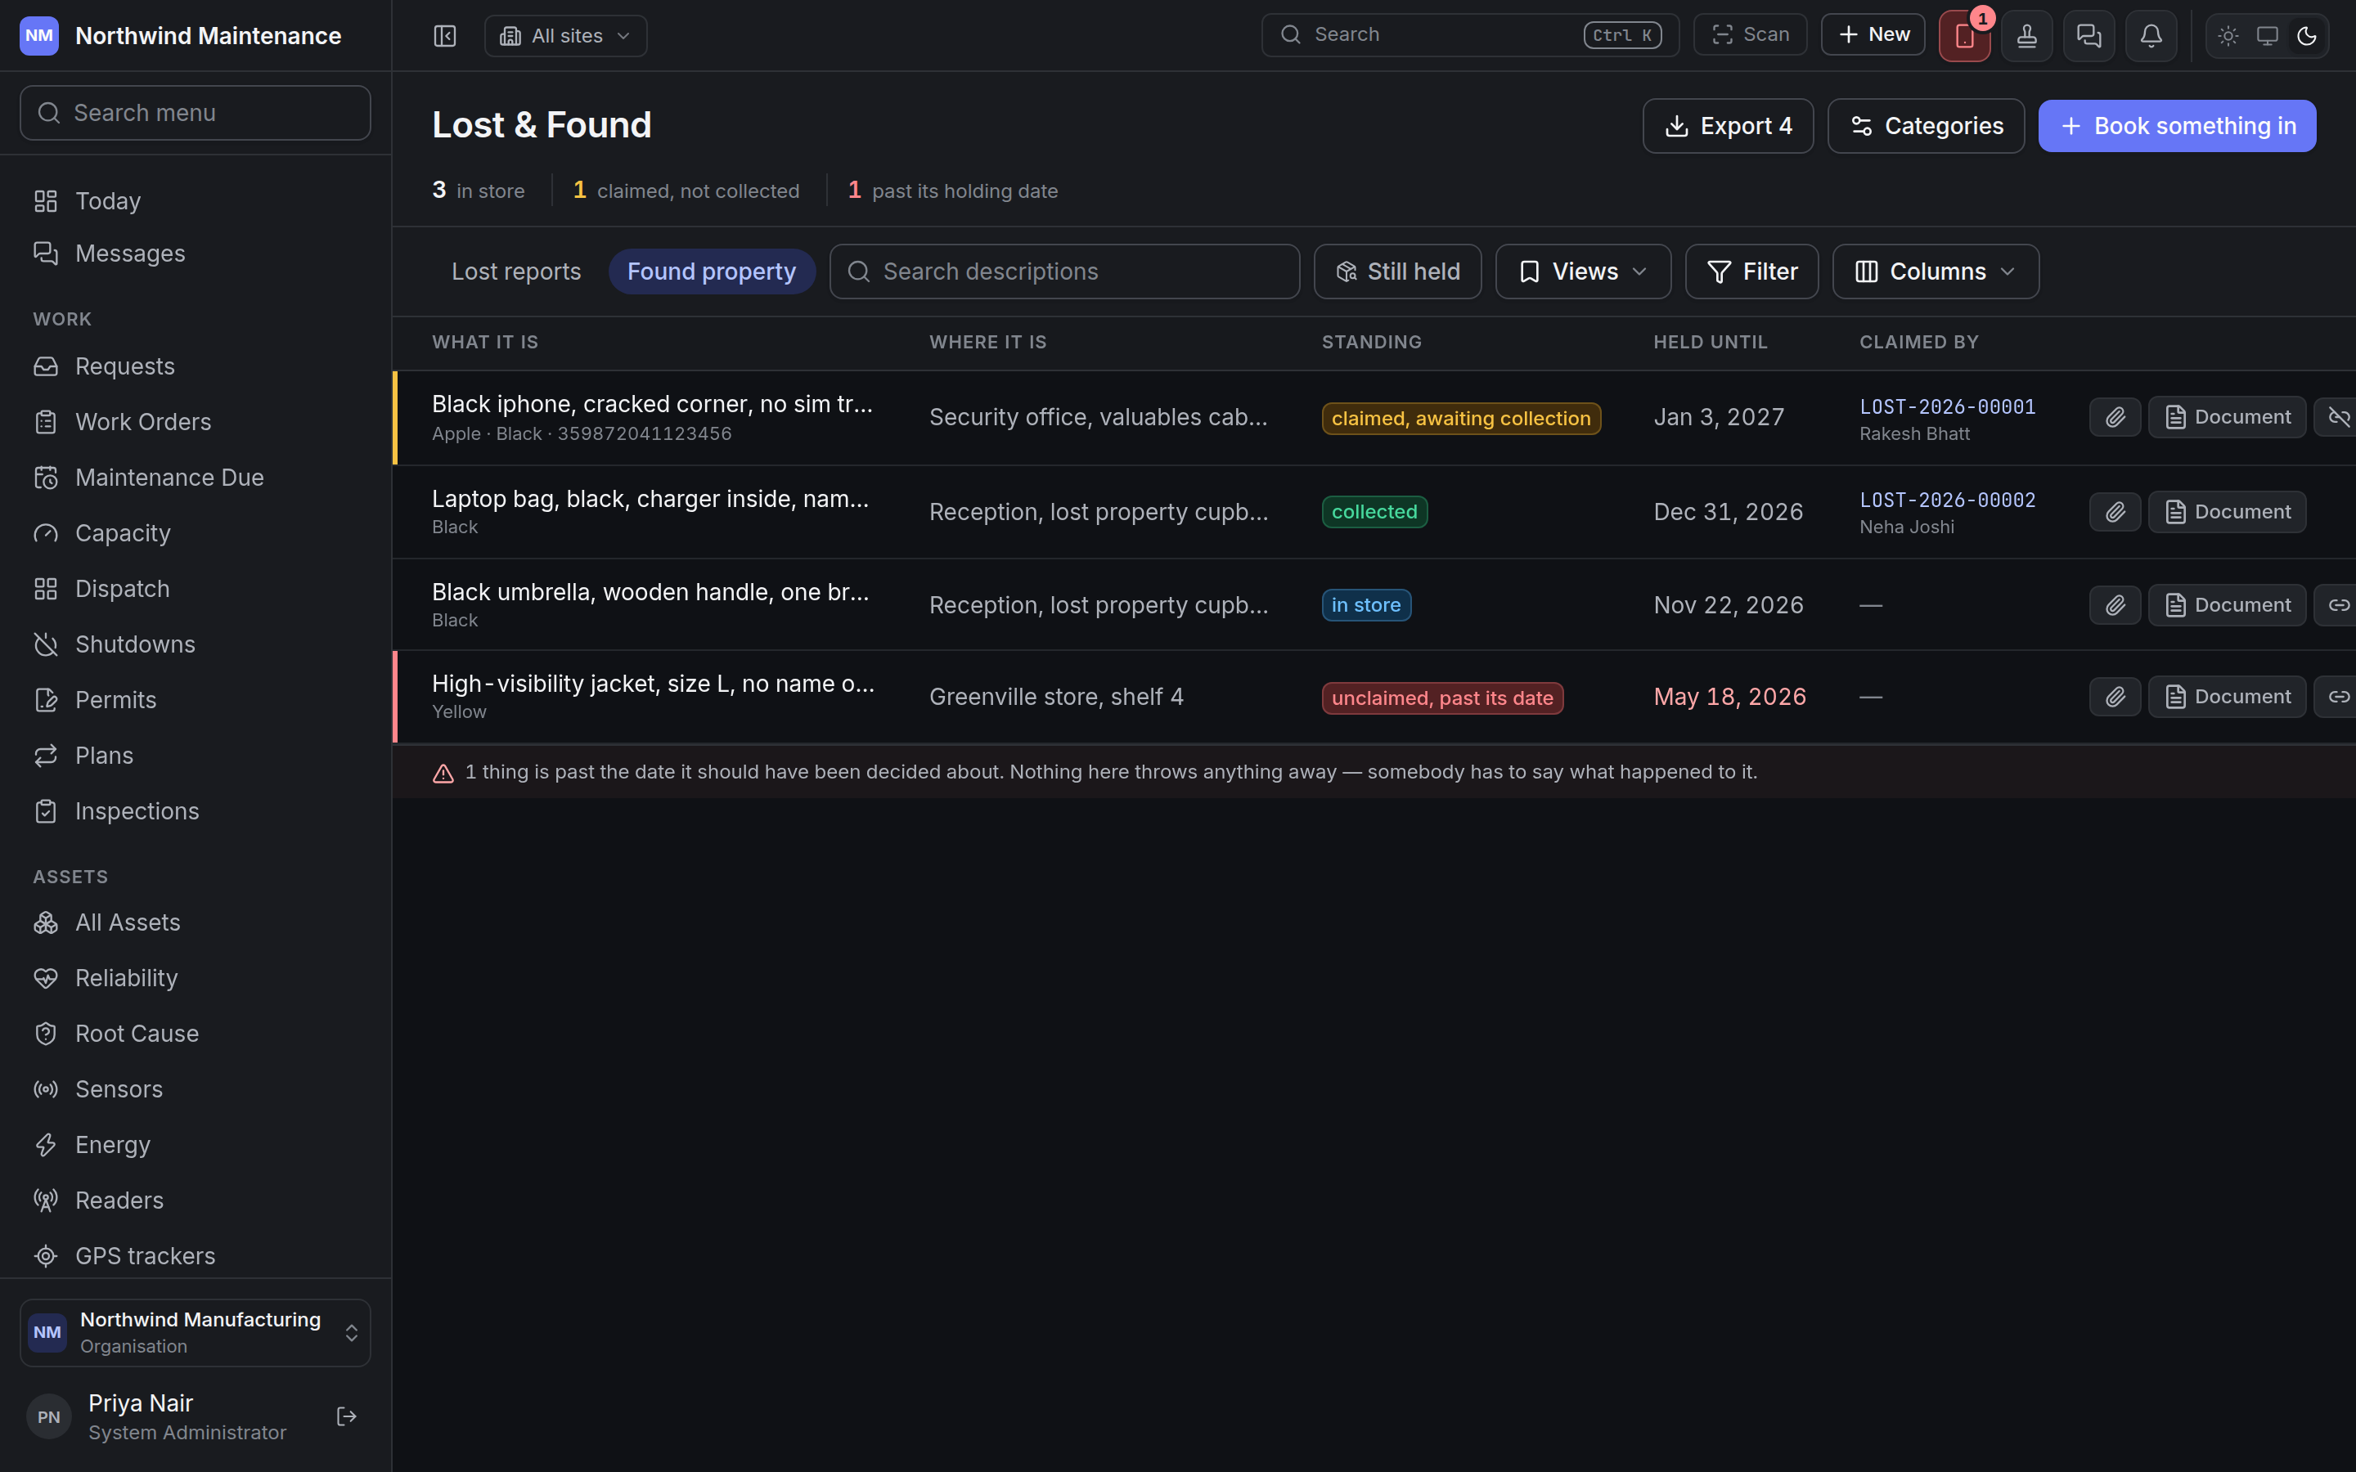Switch to light theme sun icon
This screenshot has width=2356, height=1472.
click(x=2228, y=36)
